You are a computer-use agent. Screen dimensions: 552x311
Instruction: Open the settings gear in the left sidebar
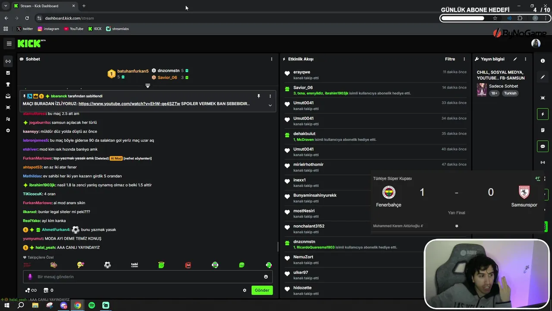point(8,130)
